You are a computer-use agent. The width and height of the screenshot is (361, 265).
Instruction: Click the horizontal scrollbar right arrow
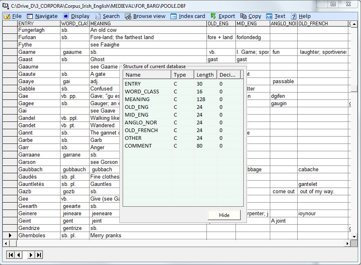348,243
